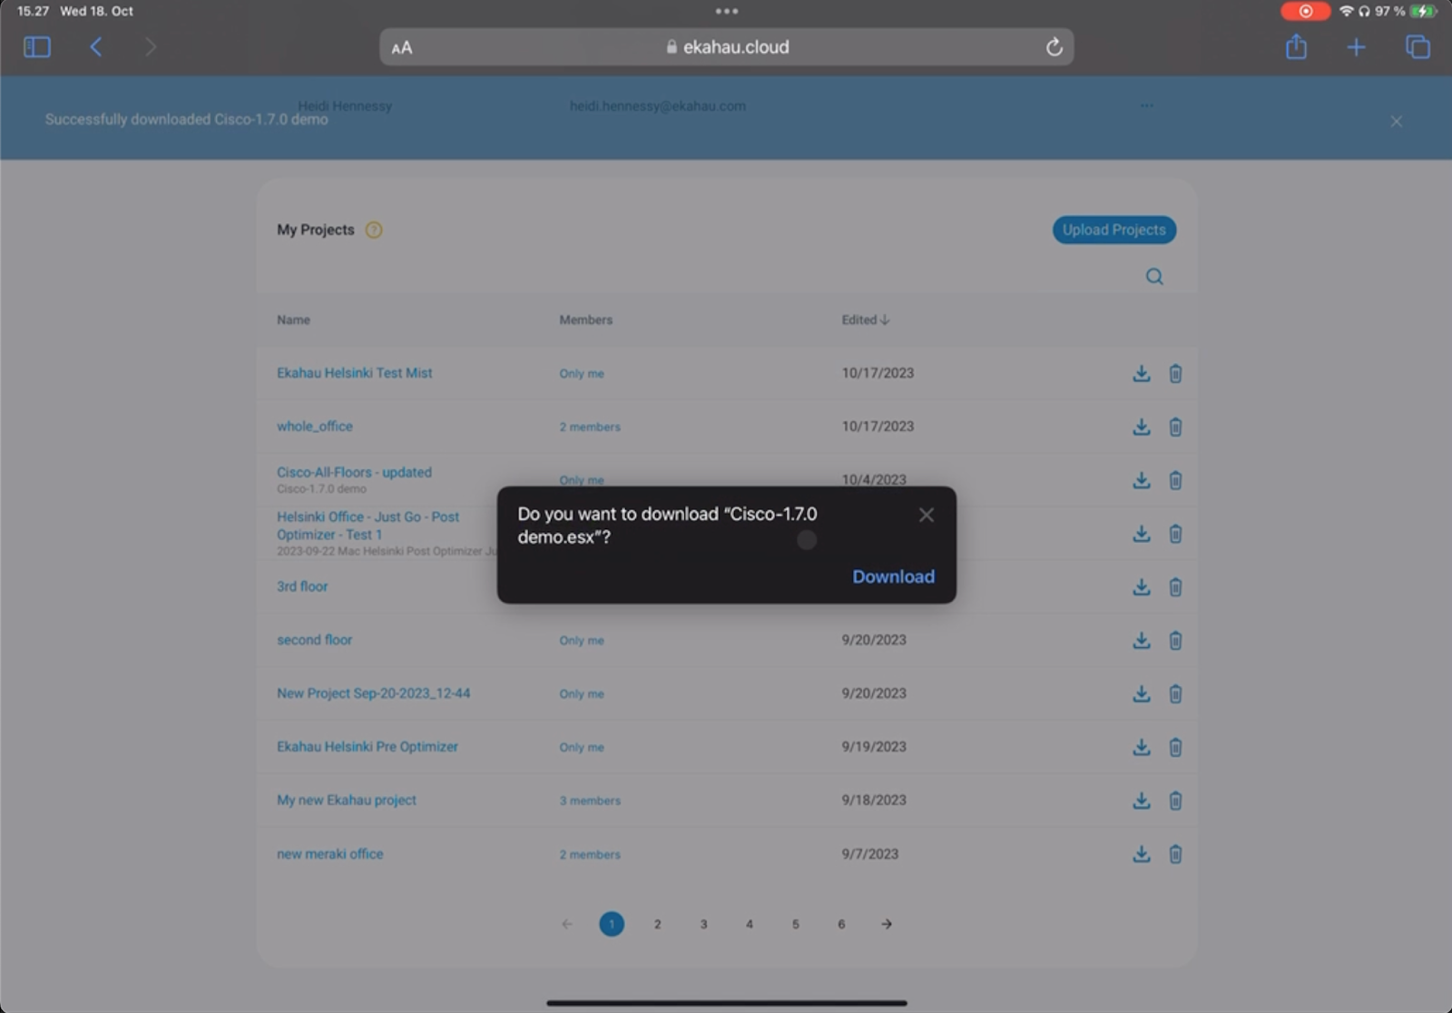Download the 3rd floor project
The image size is (1452, 1013).
[1142, 587]
